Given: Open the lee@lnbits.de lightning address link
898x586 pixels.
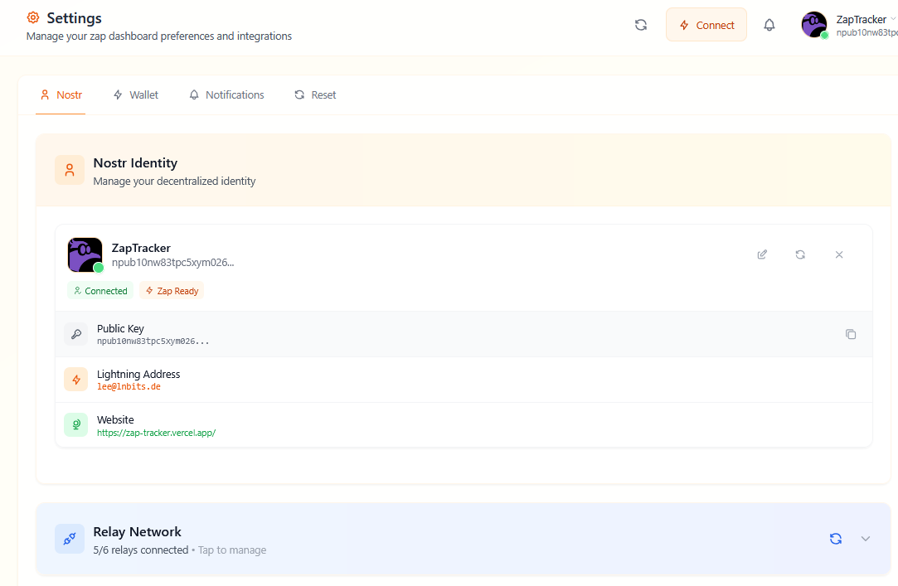Looking at the screenshot, I should (129, 386).
